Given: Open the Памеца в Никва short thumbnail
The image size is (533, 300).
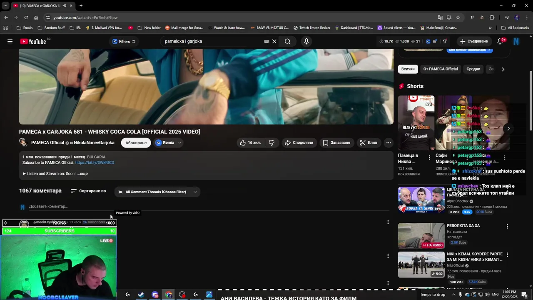Looking at the screenshot, I should click(x=416, y=122).
